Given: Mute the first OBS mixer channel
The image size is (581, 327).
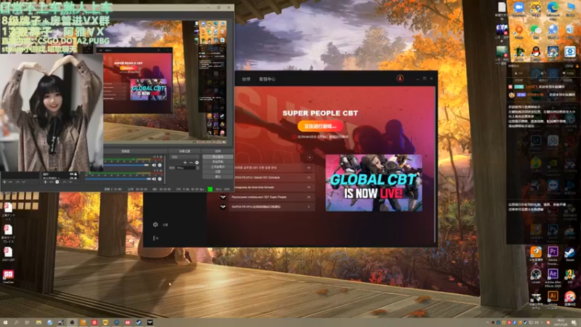Looking at the screenshot, I should click(x=154, y=166).
